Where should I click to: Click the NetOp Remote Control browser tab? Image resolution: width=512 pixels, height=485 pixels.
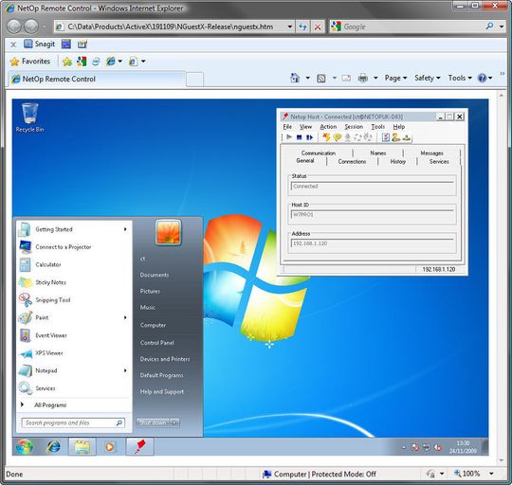[97, 79]
